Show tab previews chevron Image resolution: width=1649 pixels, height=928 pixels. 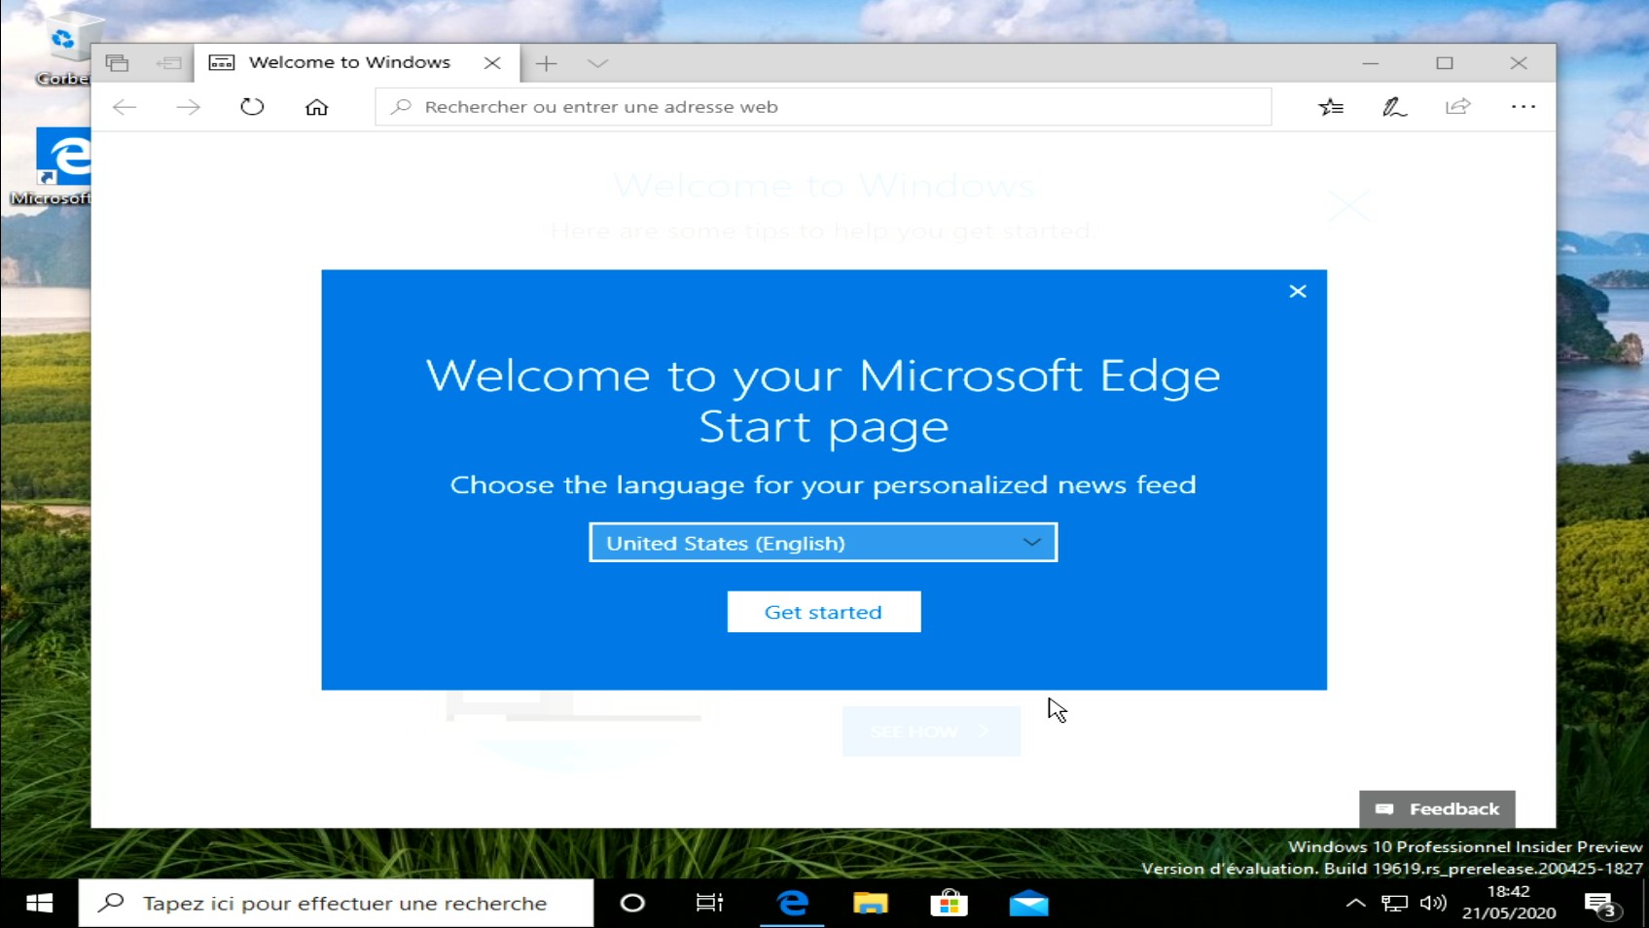597,63
